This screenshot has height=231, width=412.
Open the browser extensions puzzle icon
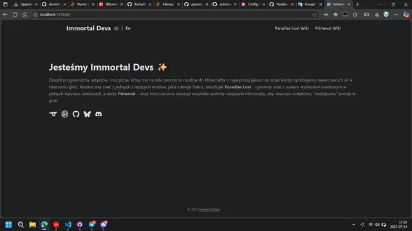pyautogui.click(x=355, y=15)
